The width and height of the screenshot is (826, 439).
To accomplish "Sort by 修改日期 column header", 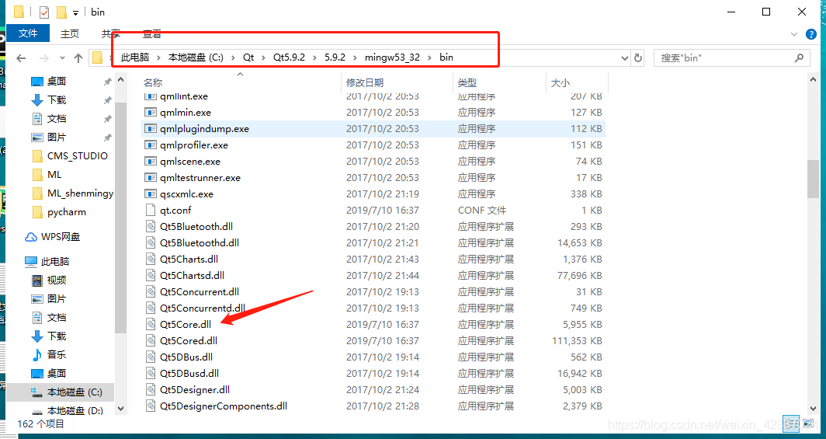I will point(365,82).
